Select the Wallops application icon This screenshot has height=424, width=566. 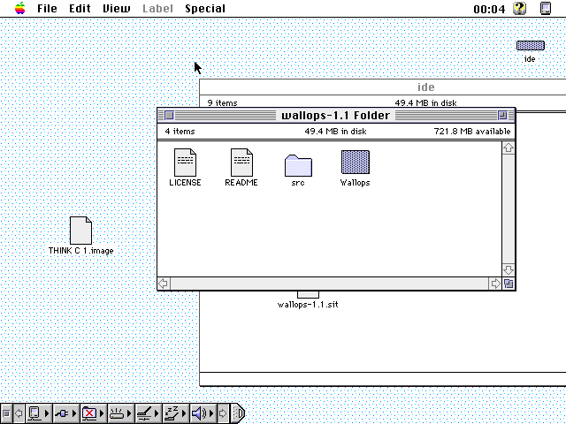coord(355,163)
